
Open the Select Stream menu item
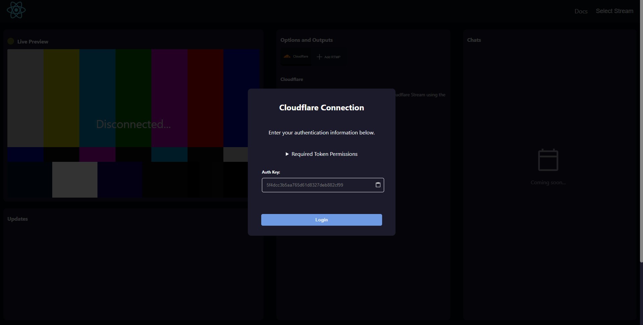click(614, 11)
